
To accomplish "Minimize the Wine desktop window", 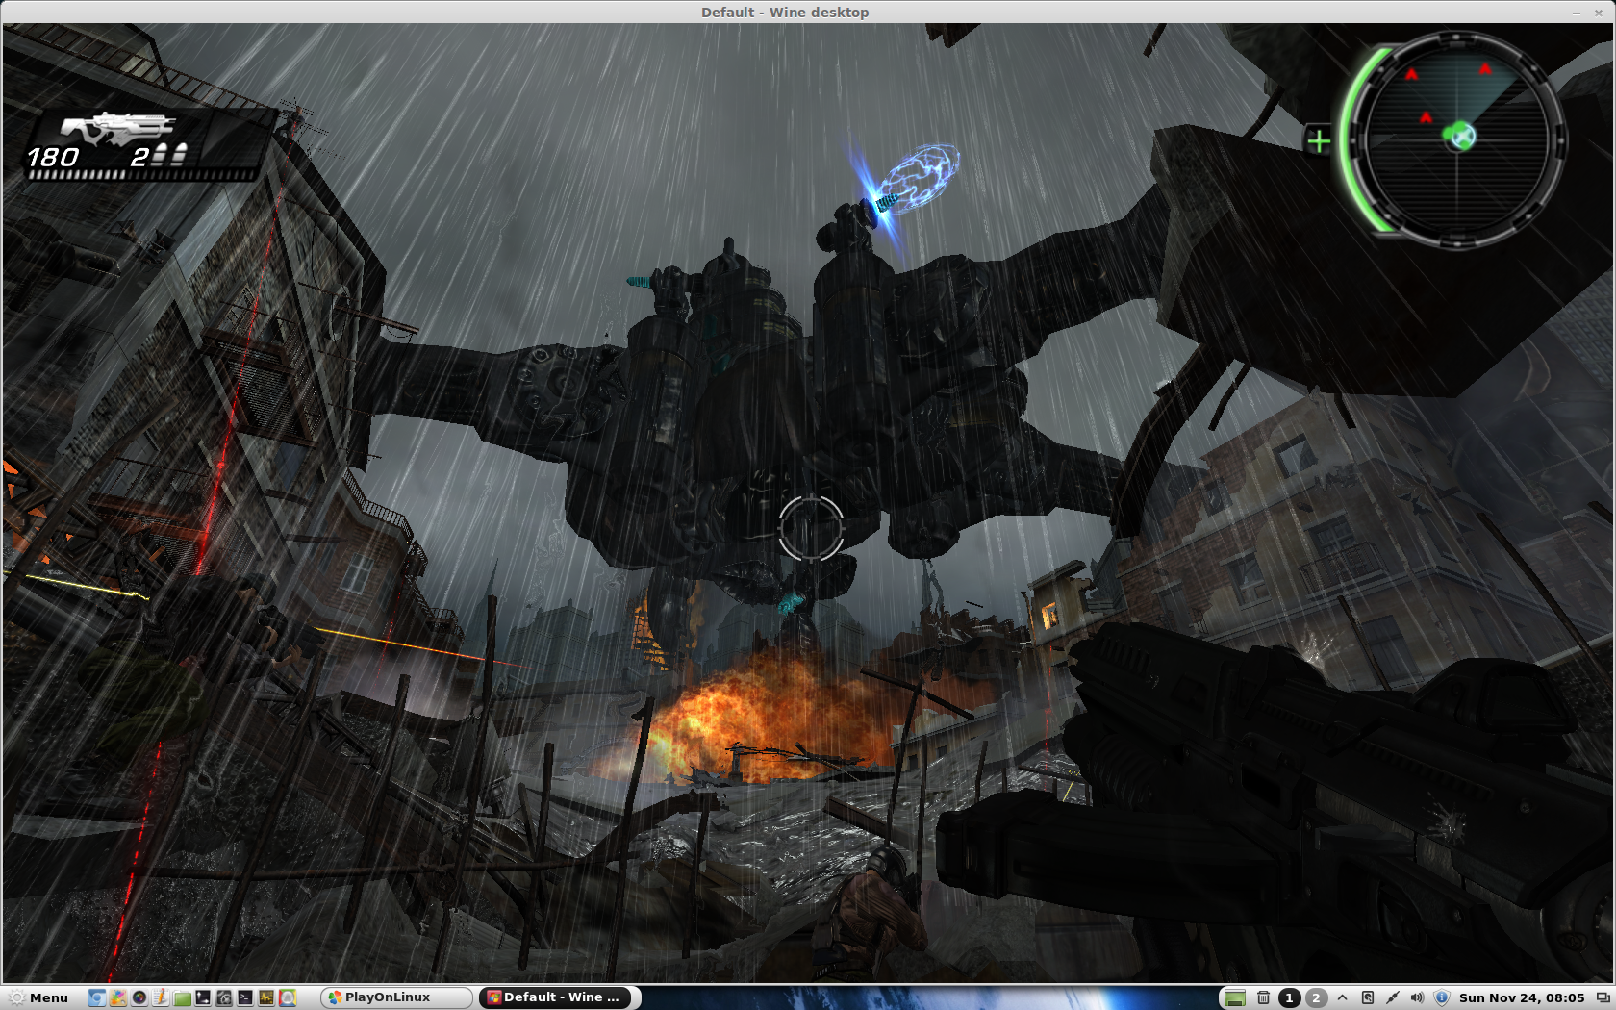I will (x=1577, y=13).
